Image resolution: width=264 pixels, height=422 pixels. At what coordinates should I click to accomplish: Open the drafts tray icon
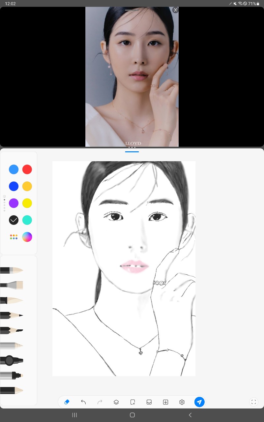click(x=149, y=402)
